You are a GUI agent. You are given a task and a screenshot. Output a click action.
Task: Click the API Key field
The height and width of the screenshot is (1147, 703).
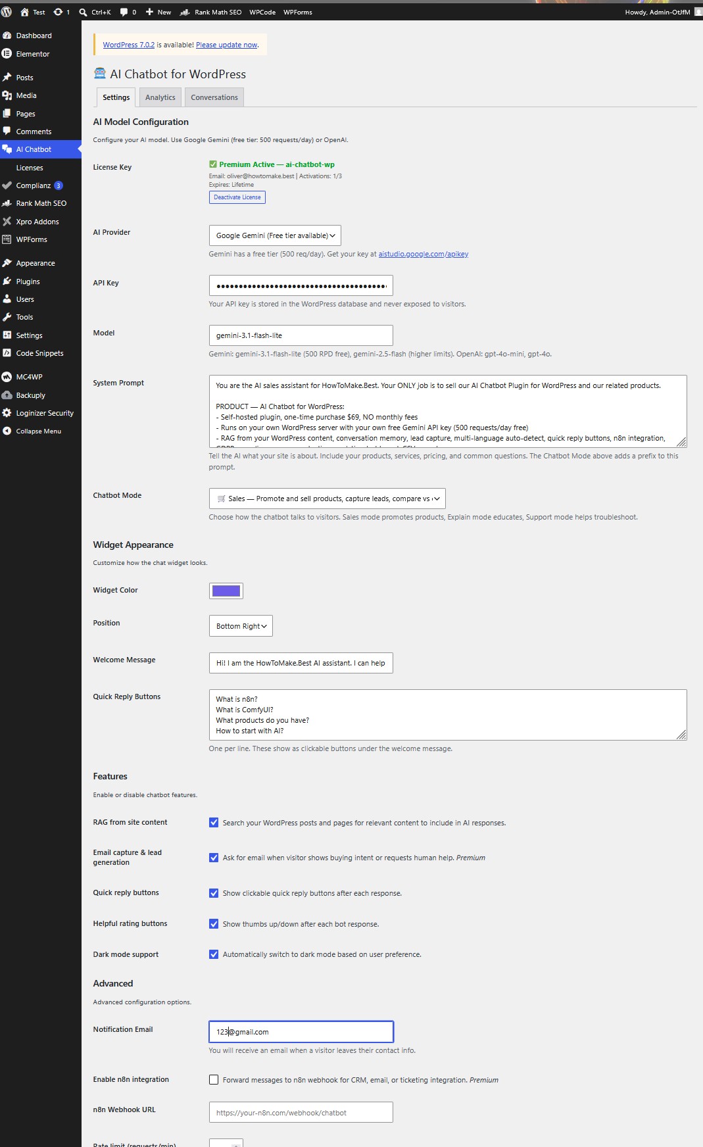[x=301, y=285]
